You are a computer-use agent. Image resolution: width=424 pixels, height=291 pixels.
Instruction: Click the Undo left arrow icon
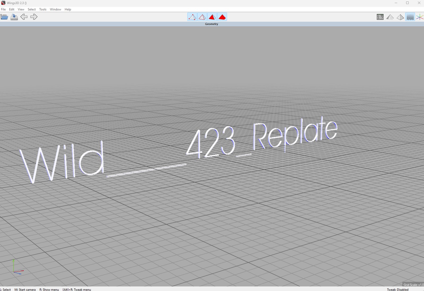[24, 17]
